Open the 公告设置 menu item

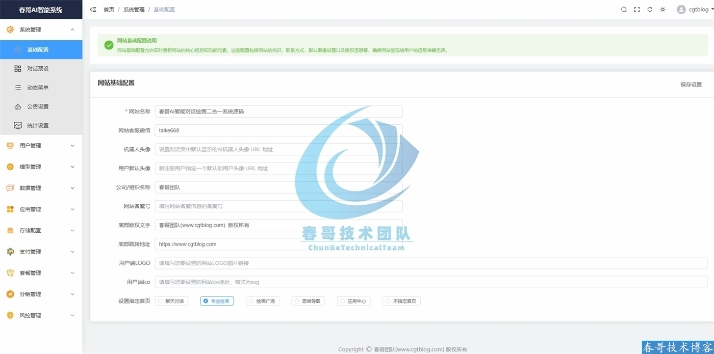click(x=38, y=107)
